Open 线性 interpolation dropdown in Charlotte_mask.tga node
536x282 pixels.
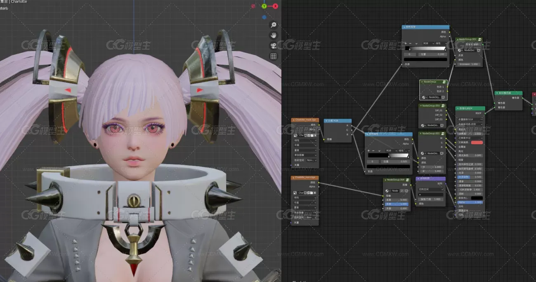pyautogui.click(x=305, y=140)
